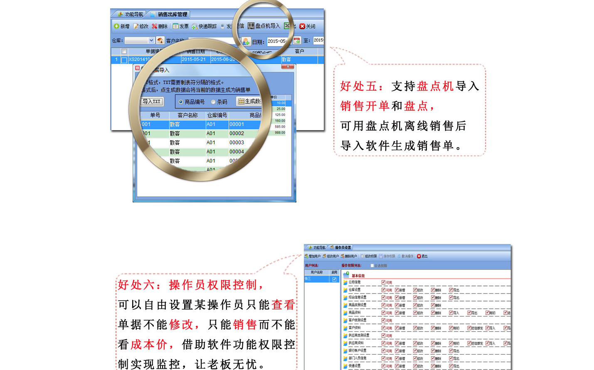Click the 删除 red X delete button

[160, 26]
